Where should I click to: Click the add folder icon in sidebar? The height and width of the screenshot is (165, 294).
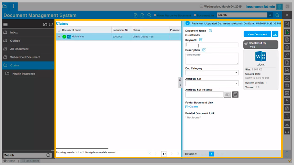tap(45, 24)
